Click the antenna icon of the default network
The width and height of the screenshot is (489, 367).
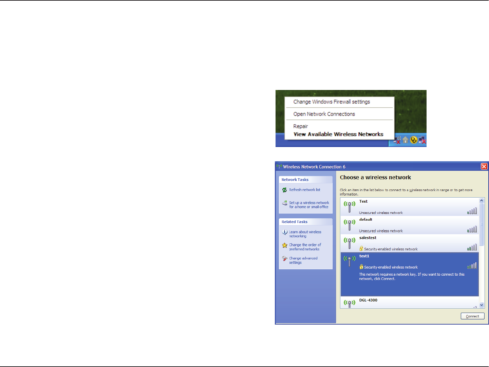pyautogui.click(x=350, y=225)
